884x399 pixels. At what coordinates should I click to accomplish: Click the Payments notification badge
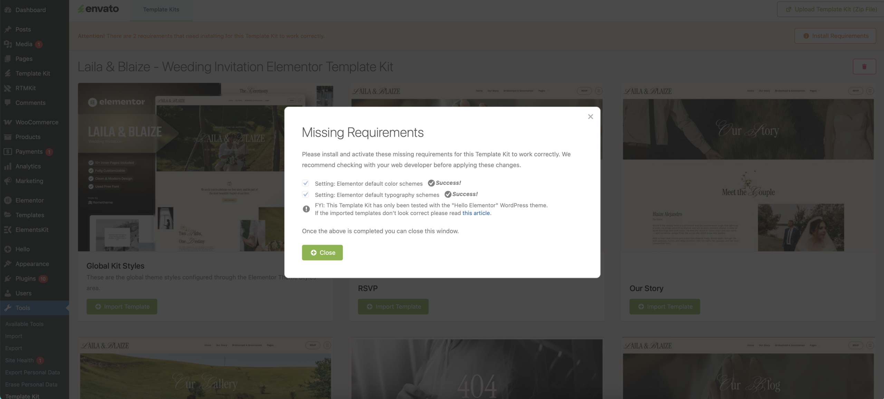(49, 152)
